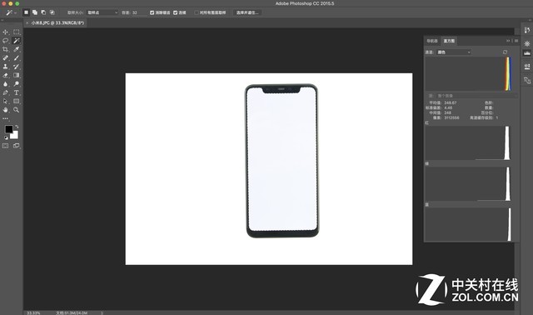533x315 pixels.
Task: Select the Eraser tool
Action: click(x=6, y=75)
